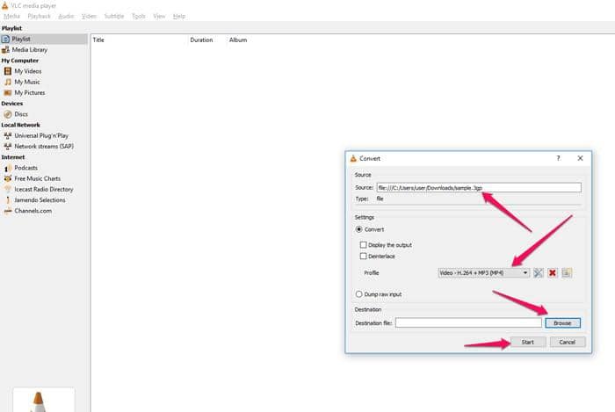
Task: Open the Tools menu
Action: coord(139,16)
